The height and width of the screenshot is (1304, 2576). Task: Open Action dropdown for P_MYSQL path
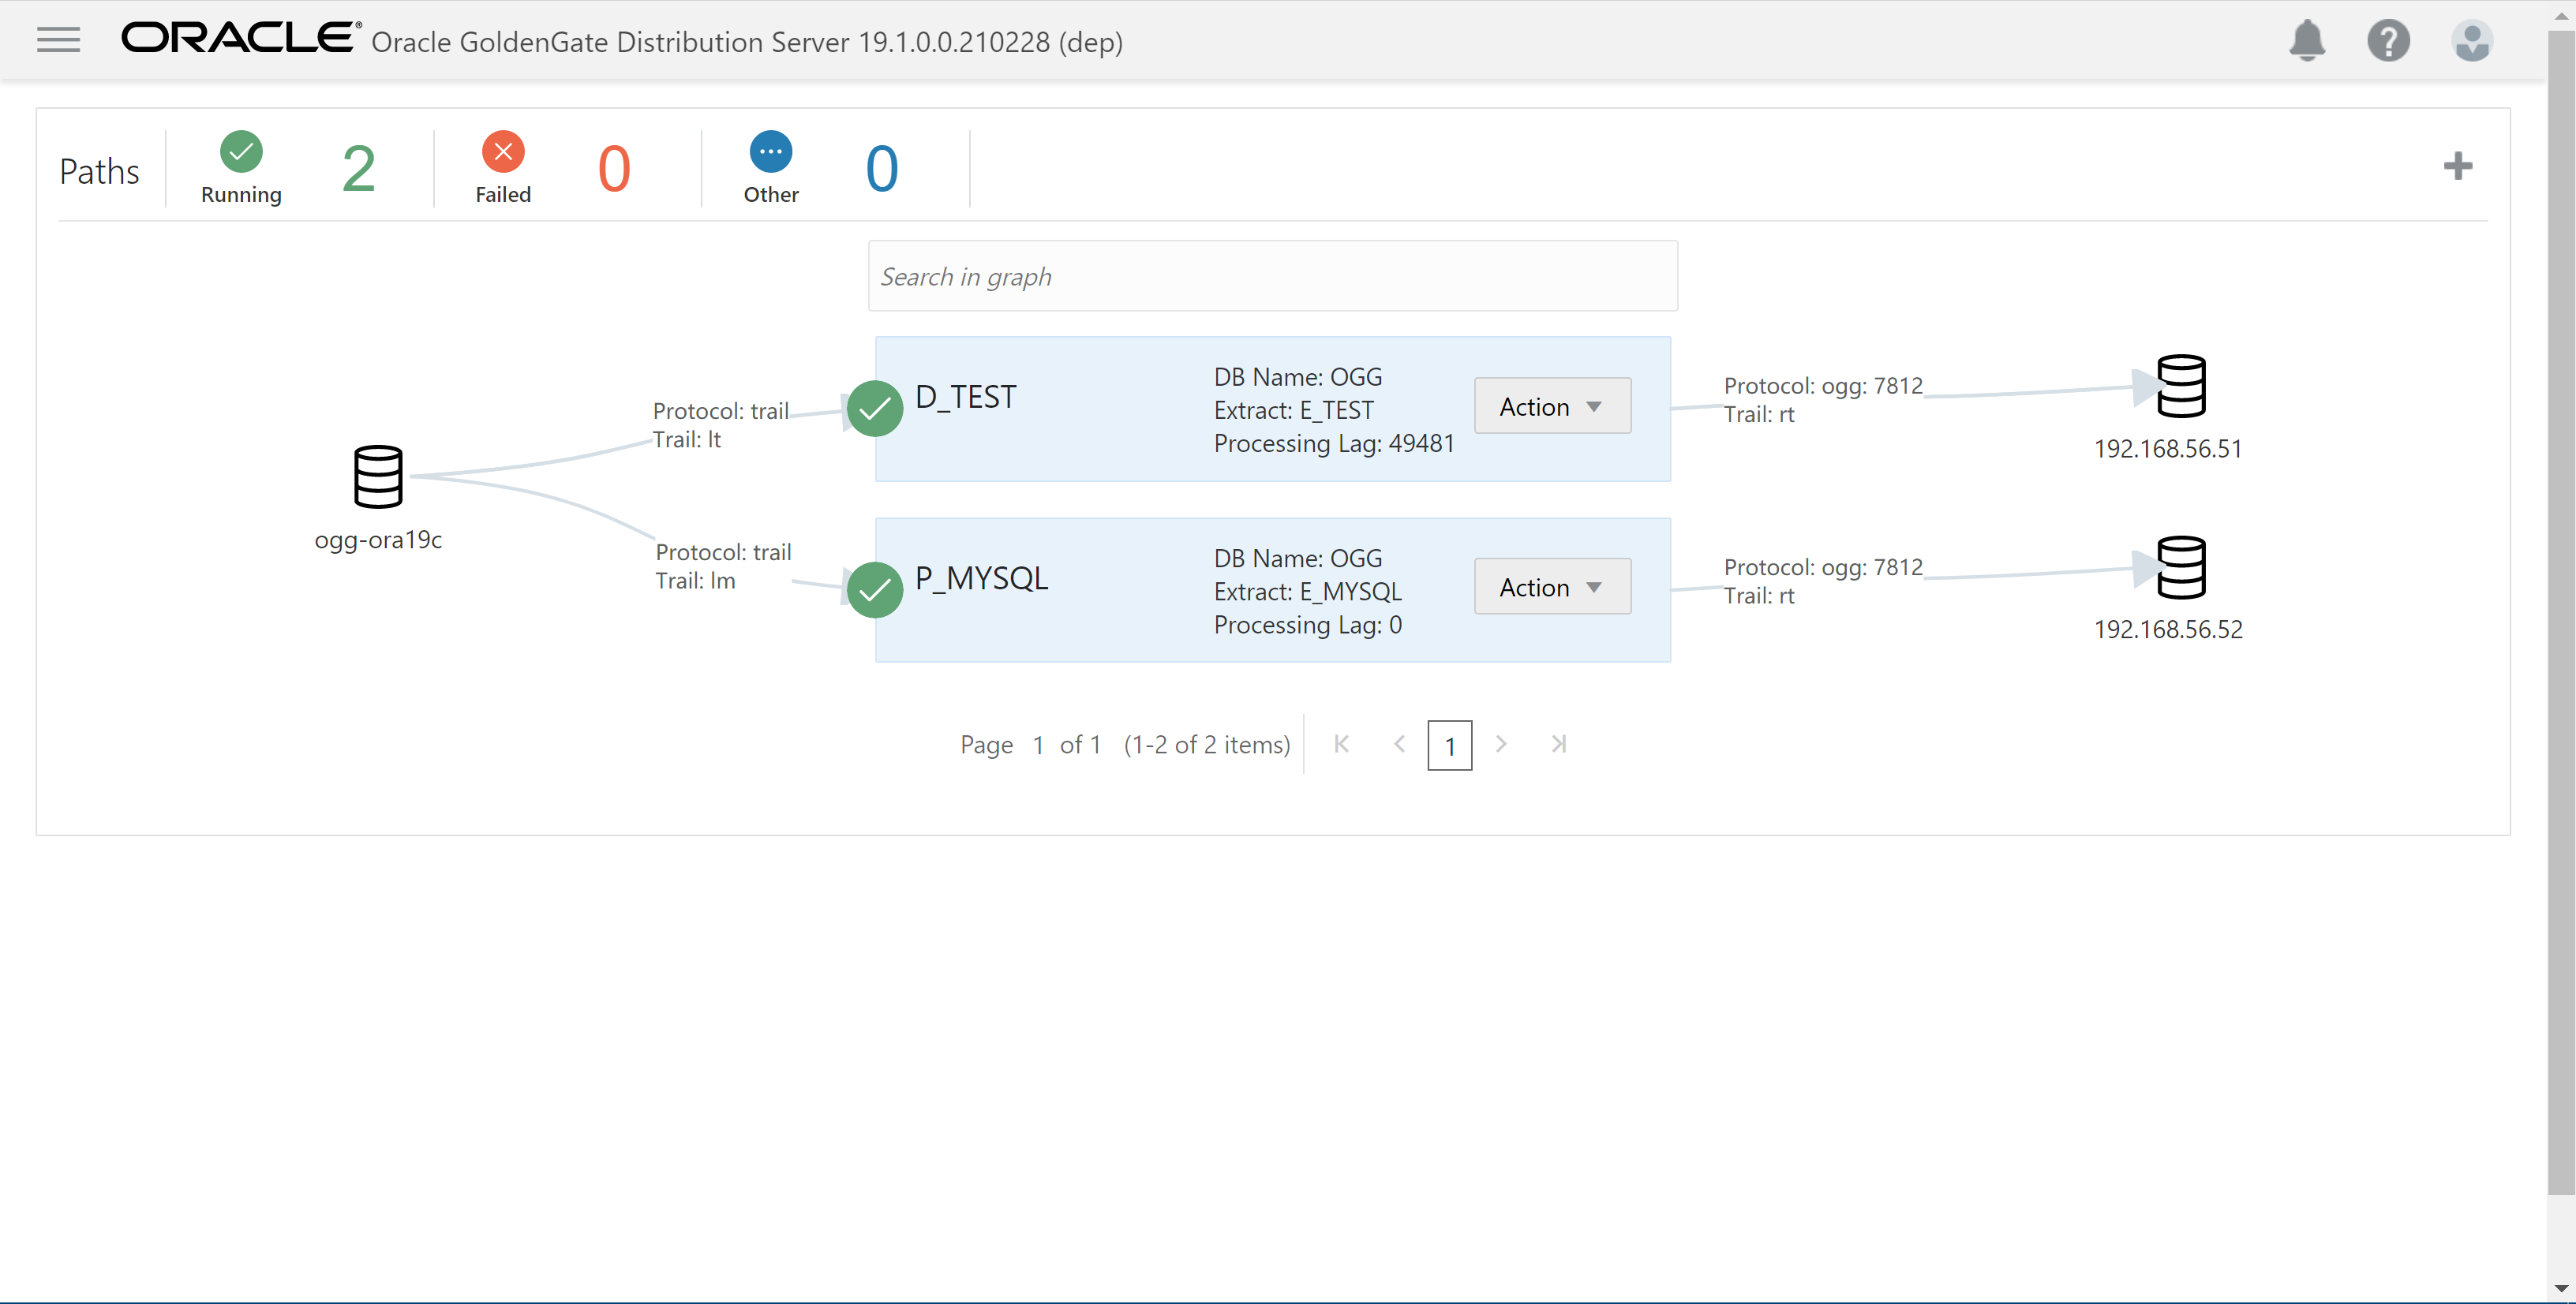click(x=1552, y=587)
